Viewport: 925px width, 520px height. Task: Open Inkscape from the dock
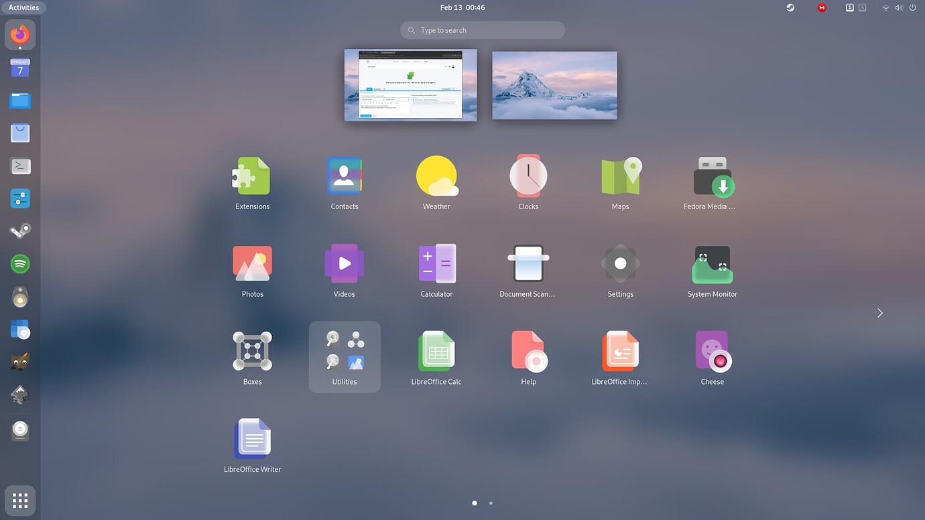(20, 395)
